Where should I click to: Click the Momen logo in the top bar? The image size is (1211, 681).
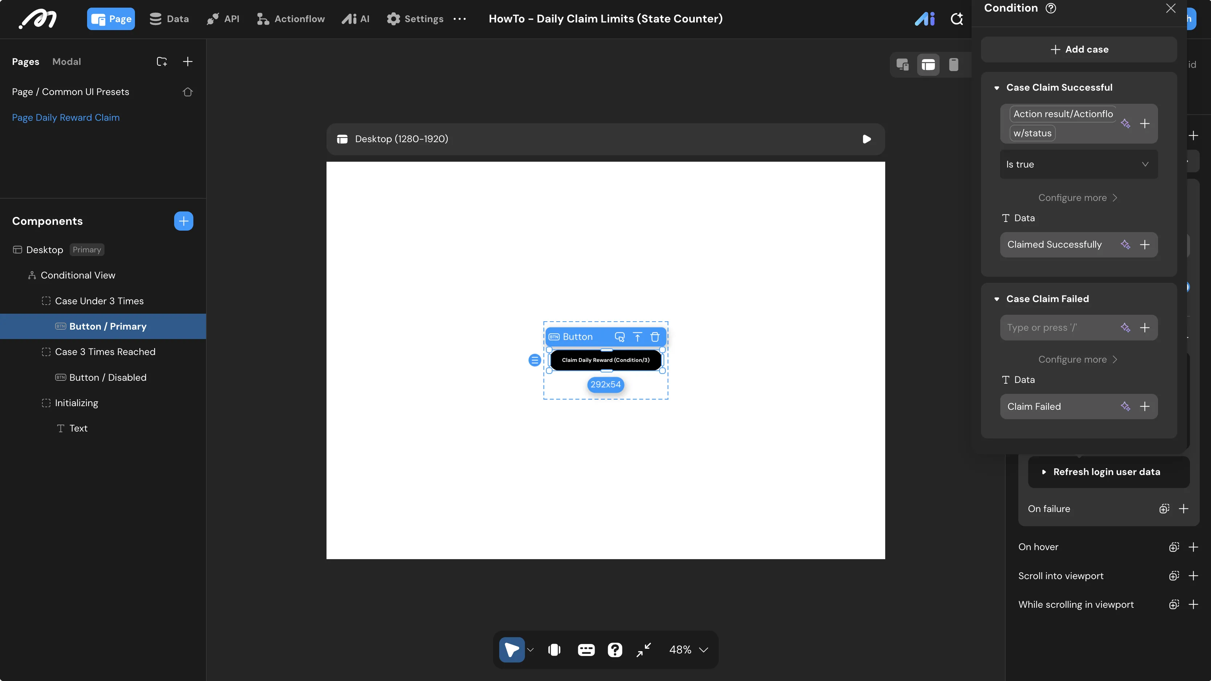(38, 19)
